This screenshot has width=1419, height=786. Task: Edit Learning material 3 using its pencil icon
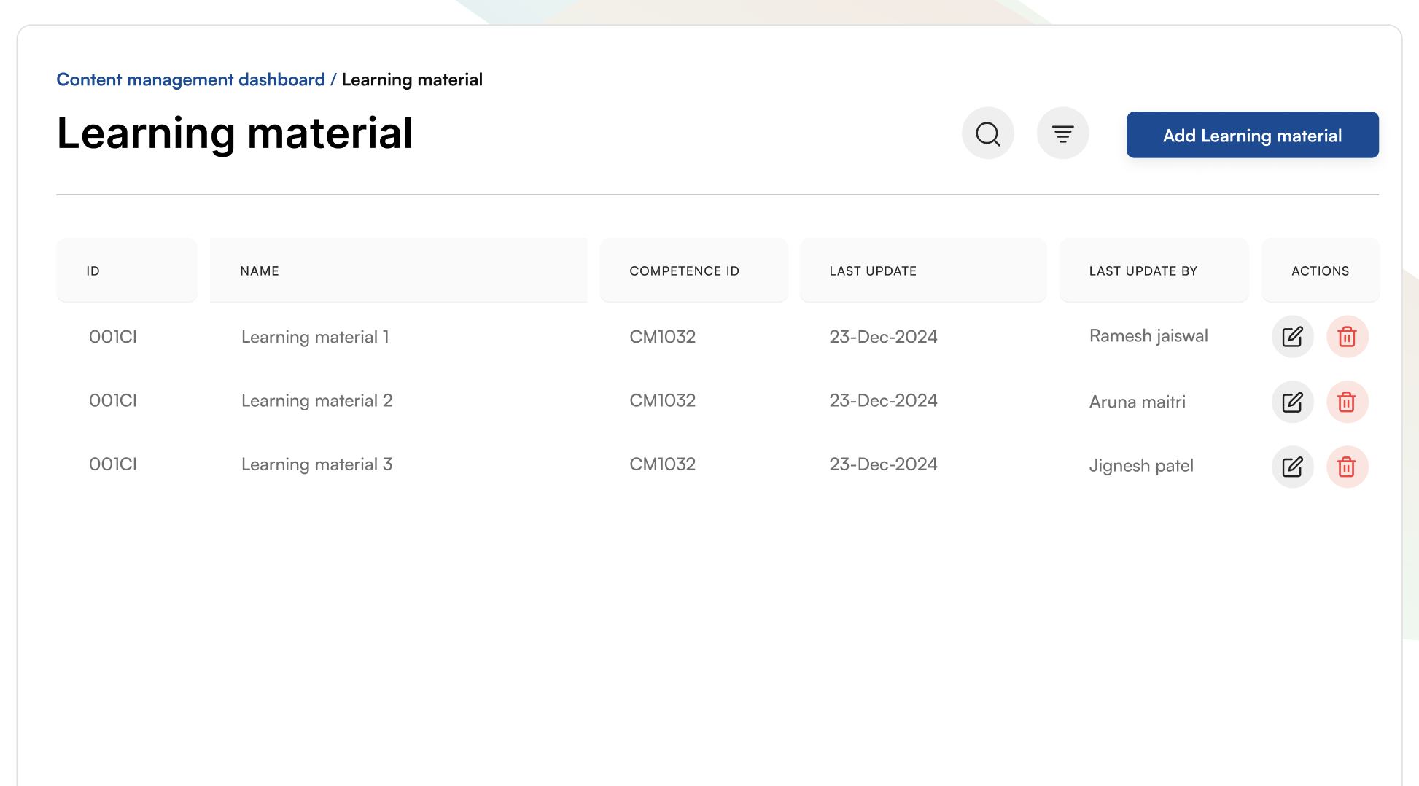point(1292,467)
